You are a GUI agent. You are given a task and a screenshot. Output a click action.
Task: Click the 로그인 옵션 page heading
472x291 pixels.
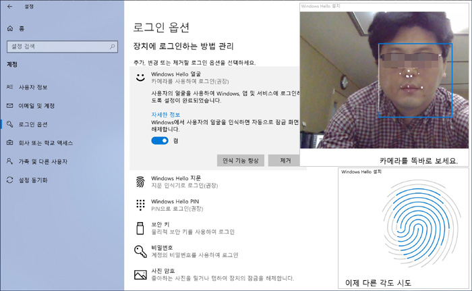pos(161,28)
